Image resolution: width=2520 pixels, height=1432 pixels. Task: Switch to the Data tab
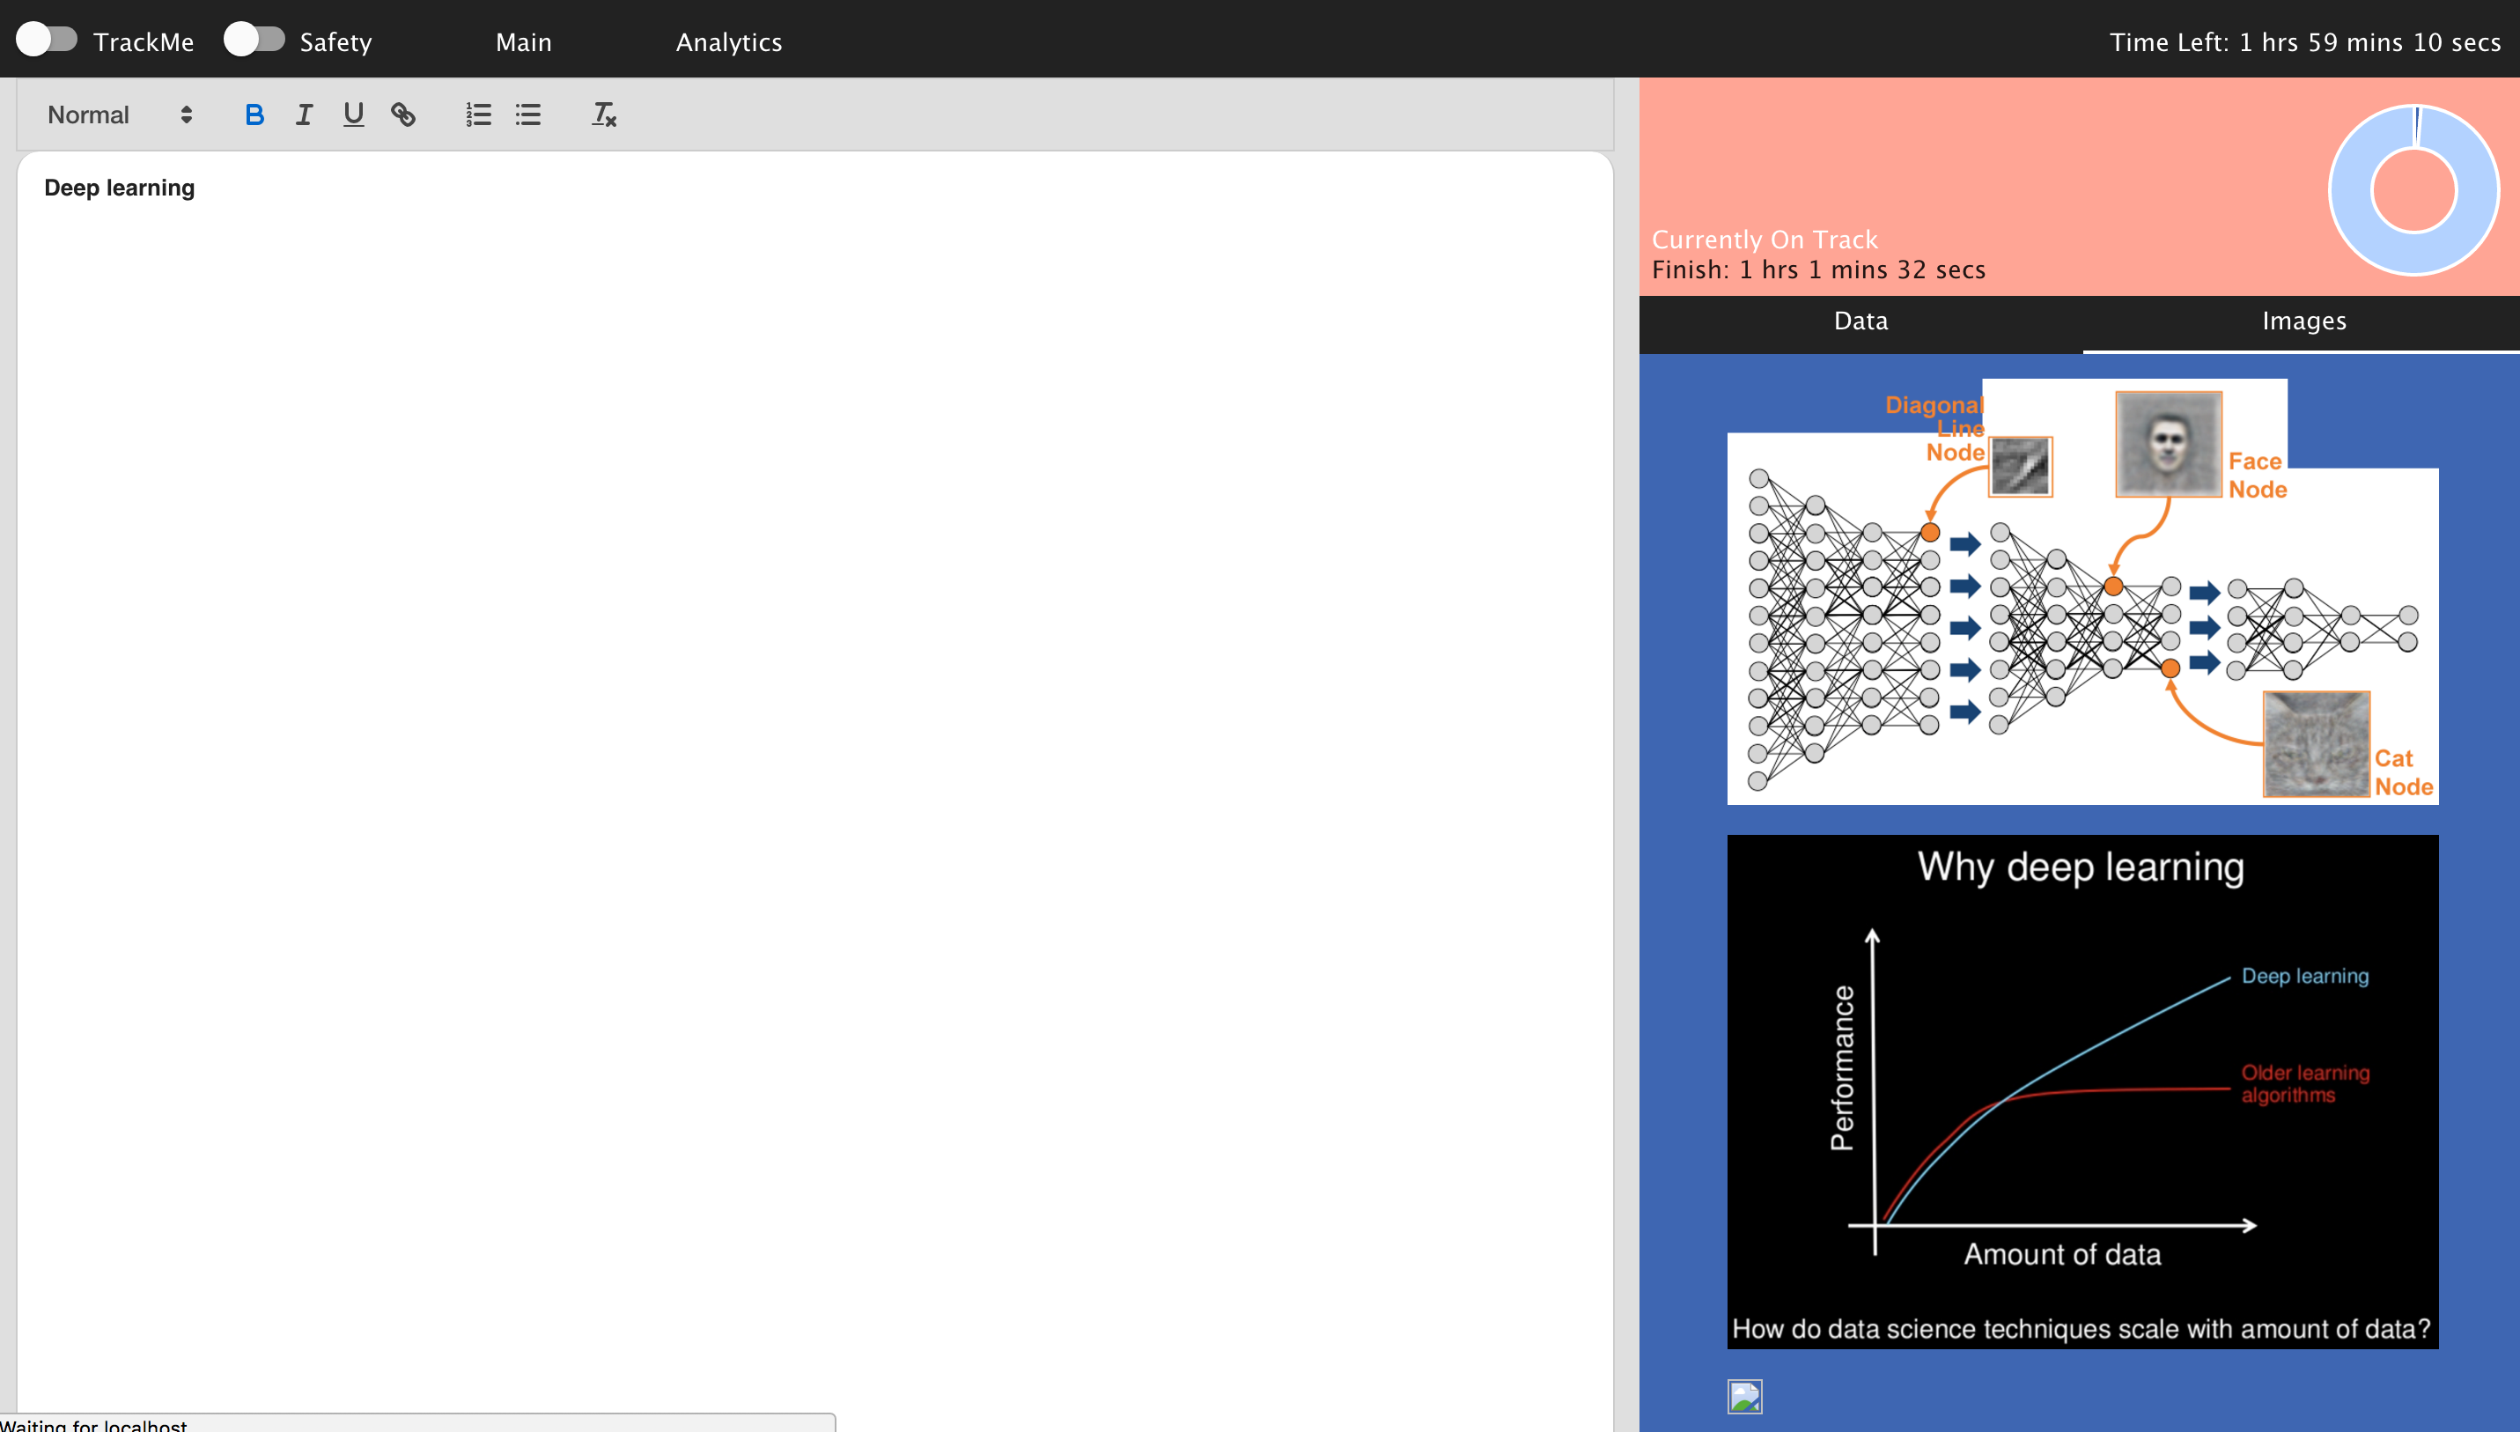pos(1861,321)
